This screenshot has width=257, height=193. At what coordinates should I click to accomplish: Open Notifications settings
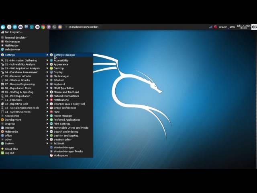[x=71, y=100]
